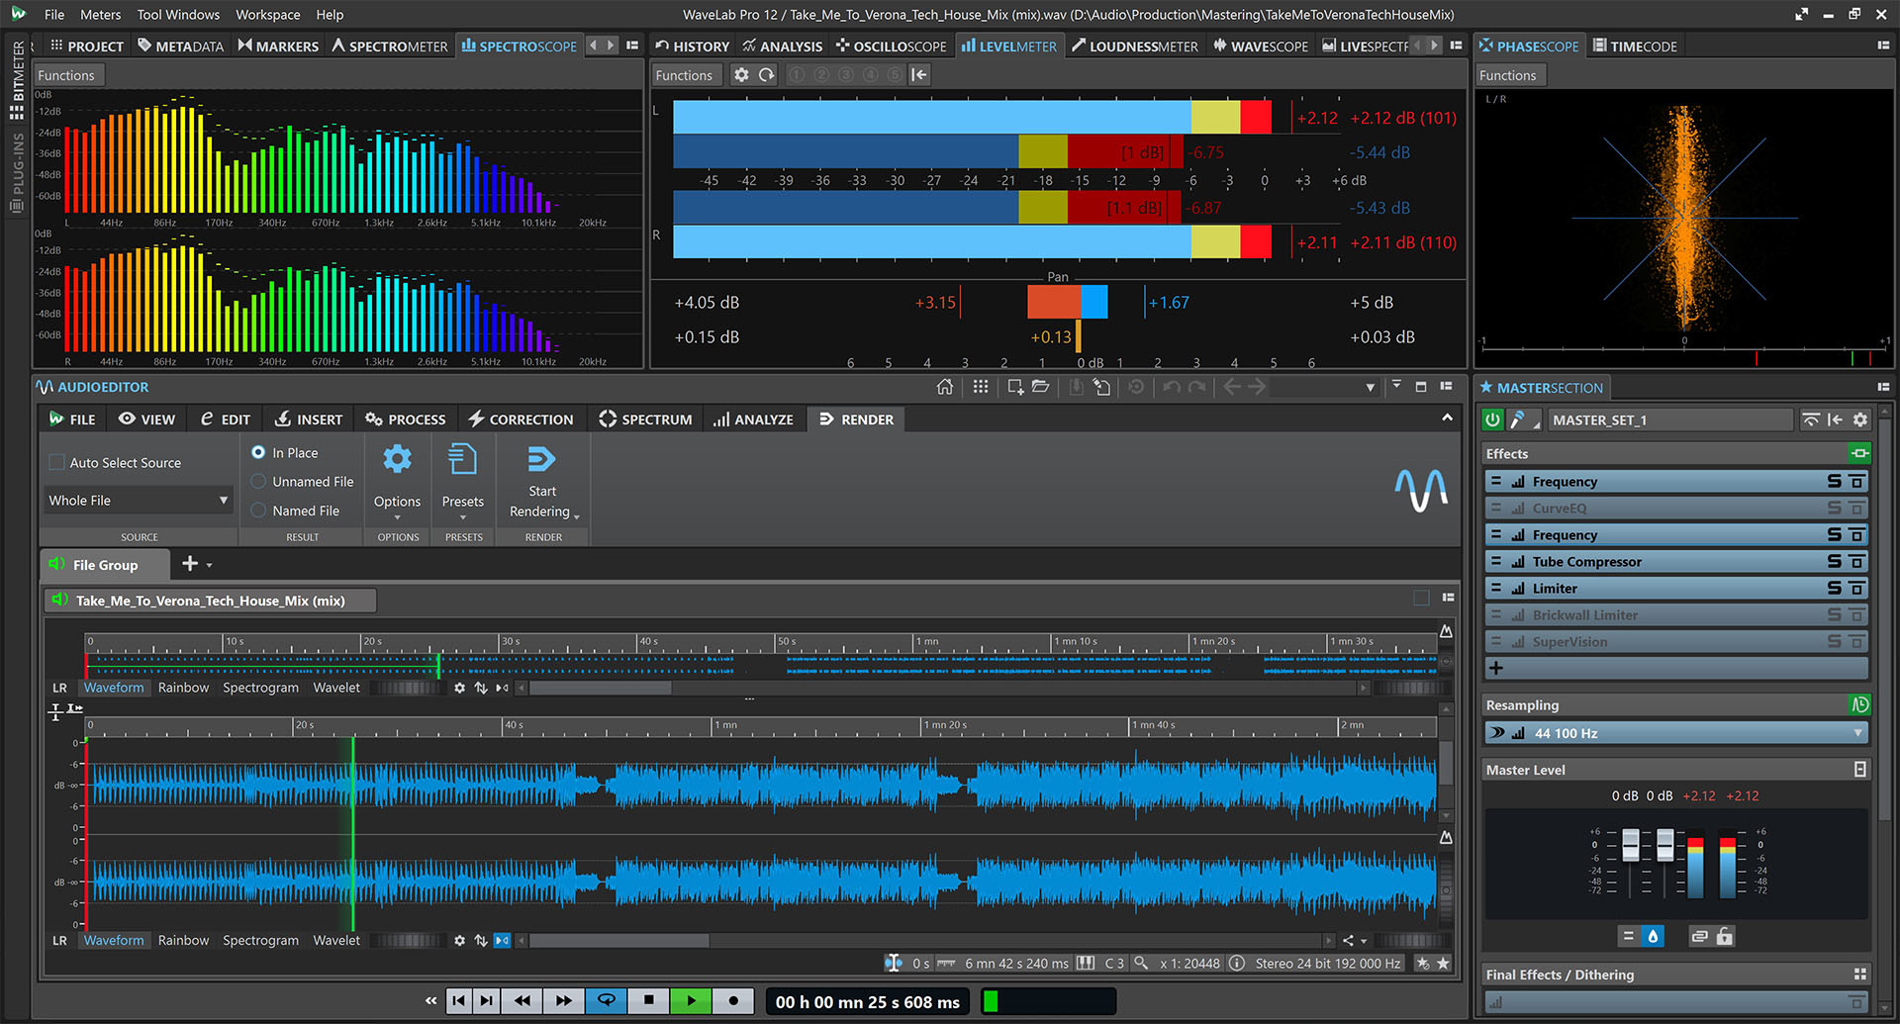
Task: Open Master Section settings gear
Action: tap(1860, 419)
